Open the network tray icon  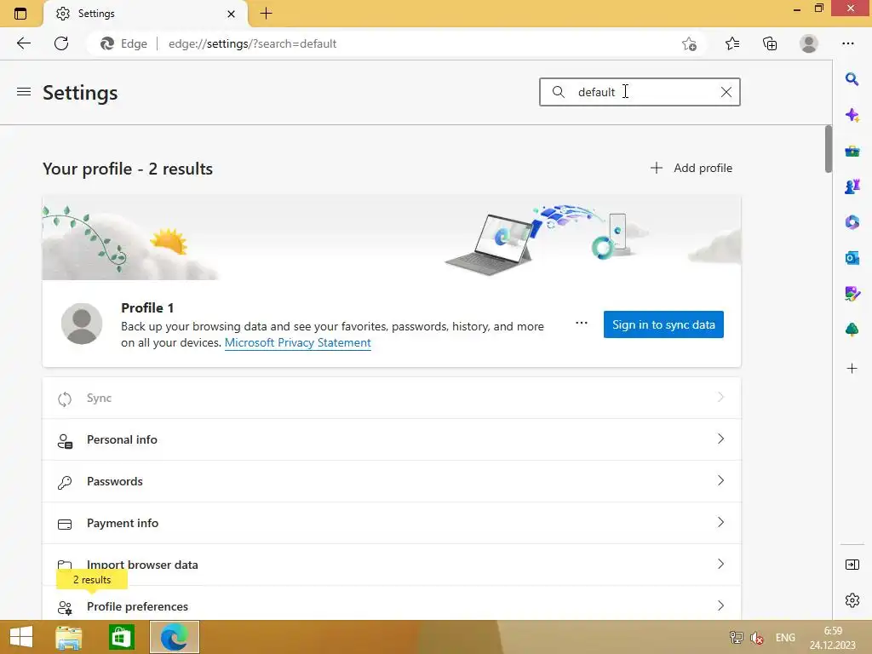[x=736, y=637]
